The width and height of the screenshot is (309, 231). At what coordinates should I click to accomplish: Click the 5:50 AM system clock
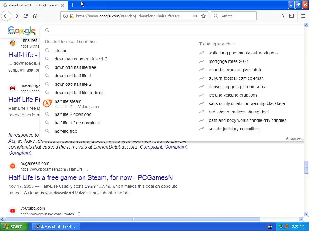[x=298, y=226]
